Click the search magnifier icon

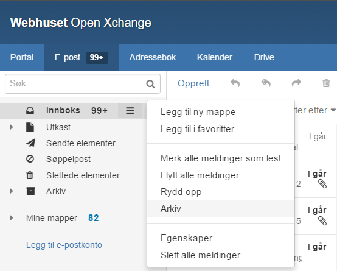(x=150, y=84)
